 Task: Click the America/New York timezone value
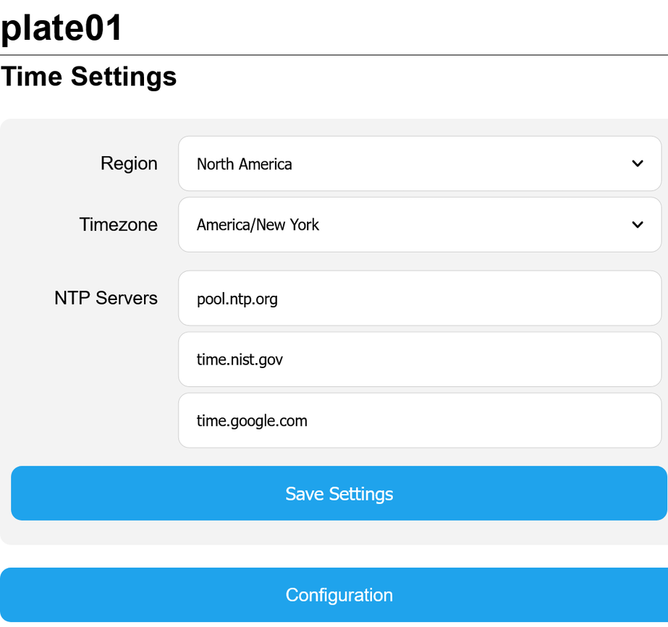(x=258, y=225)
